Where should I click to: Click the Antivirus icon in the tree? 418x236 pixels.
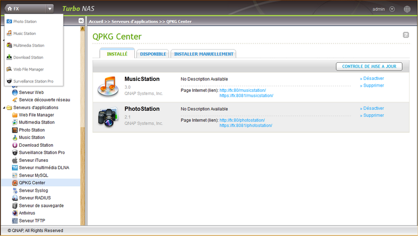click(x=15, y=213)
